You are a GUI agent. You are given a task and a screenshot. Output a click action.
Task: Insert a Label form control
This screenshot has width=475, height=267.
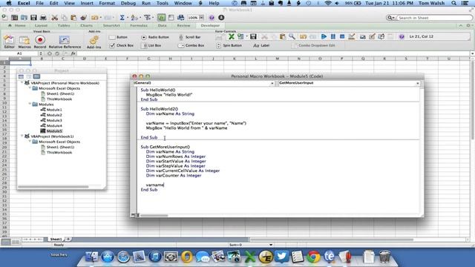(261, 45)
